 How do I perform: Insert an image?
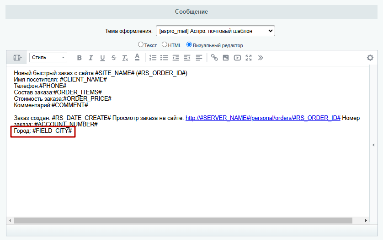[x=226, y=58]
